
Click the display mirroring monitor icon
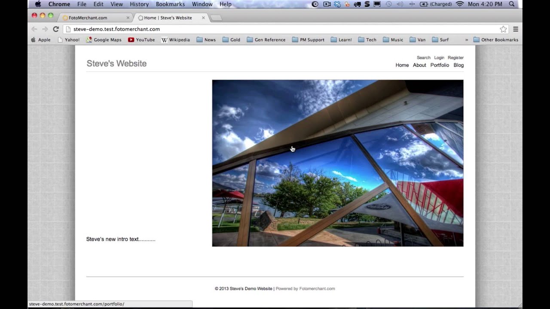(x=377, y=4)
